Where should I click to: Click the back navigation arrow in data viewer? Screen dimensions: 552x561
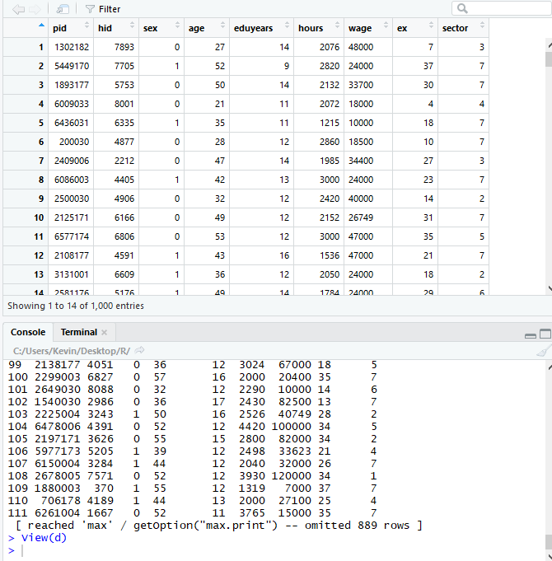[18, 9]
